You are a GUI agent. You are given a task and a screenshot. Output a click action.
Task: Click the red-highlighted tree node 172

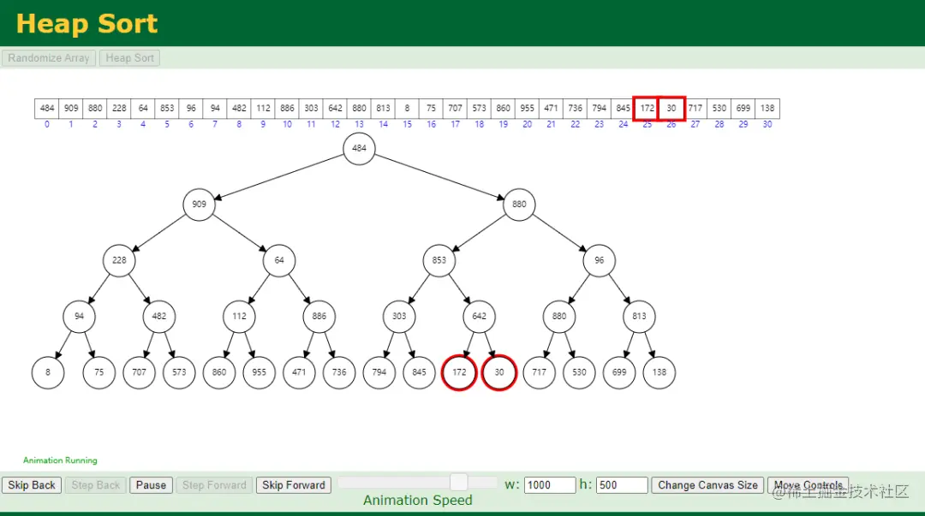tap(459, 372)
